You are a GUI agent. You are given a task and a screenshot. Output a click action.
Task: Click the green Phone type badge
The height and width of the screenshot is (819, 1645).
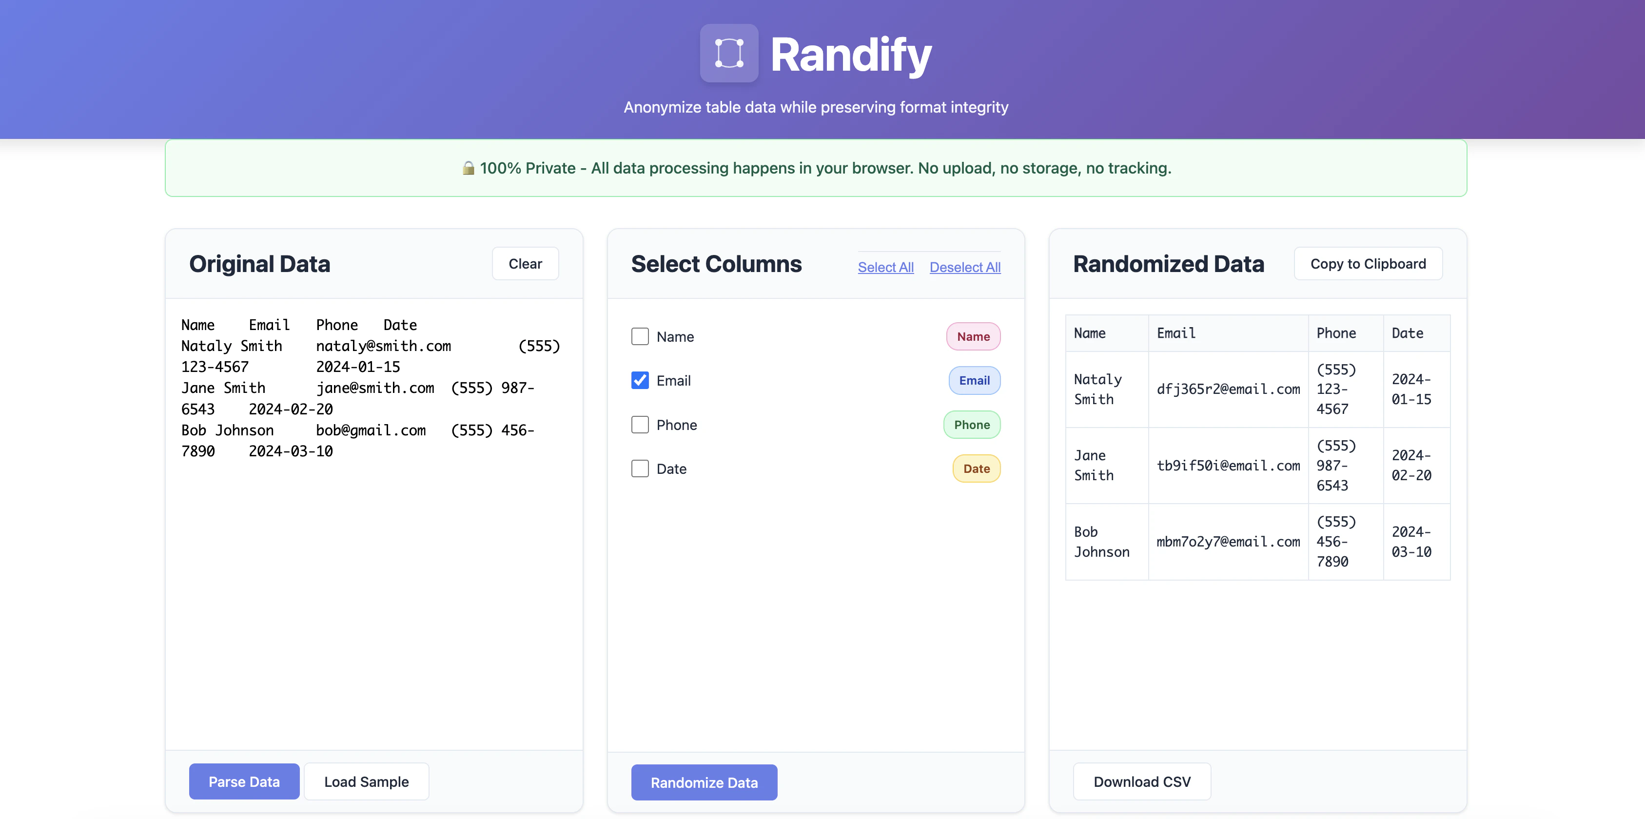tap(971, 425)
